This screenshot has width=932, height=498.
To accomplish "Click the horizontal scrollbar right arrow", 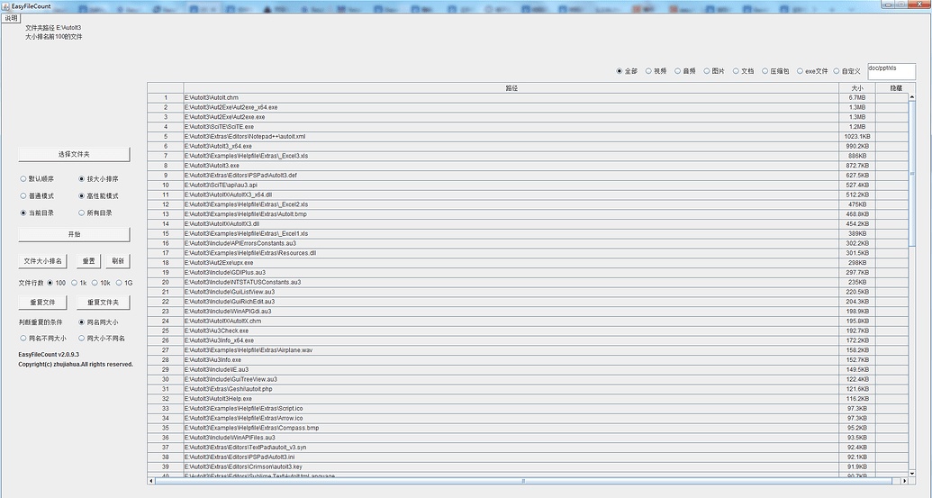I will (x=904, y=481).
